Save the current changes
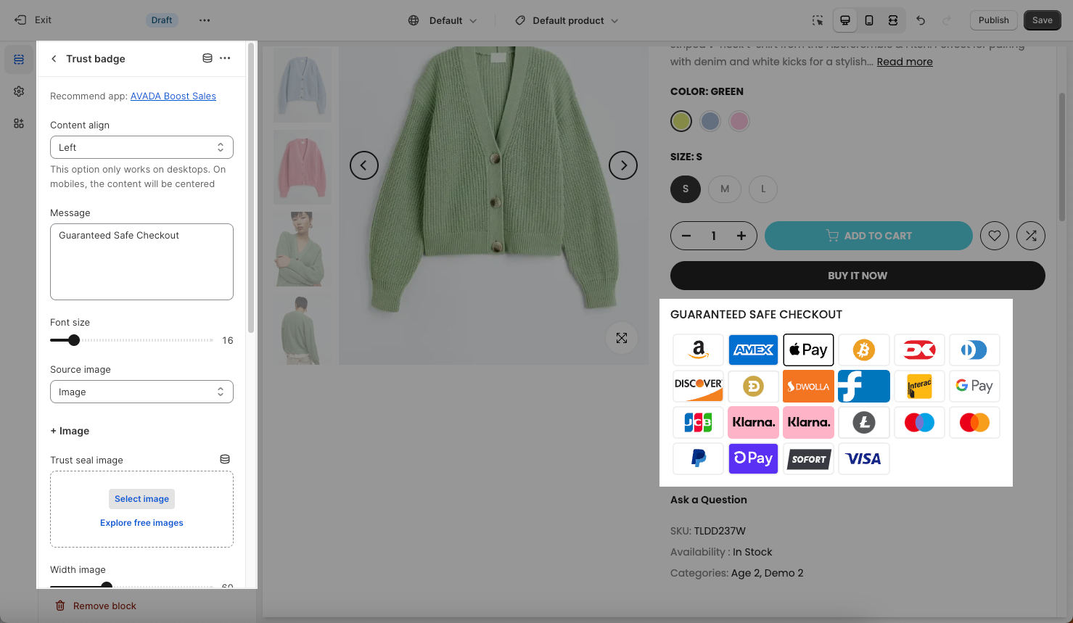1073x623 pixels. pos(1043,20)
